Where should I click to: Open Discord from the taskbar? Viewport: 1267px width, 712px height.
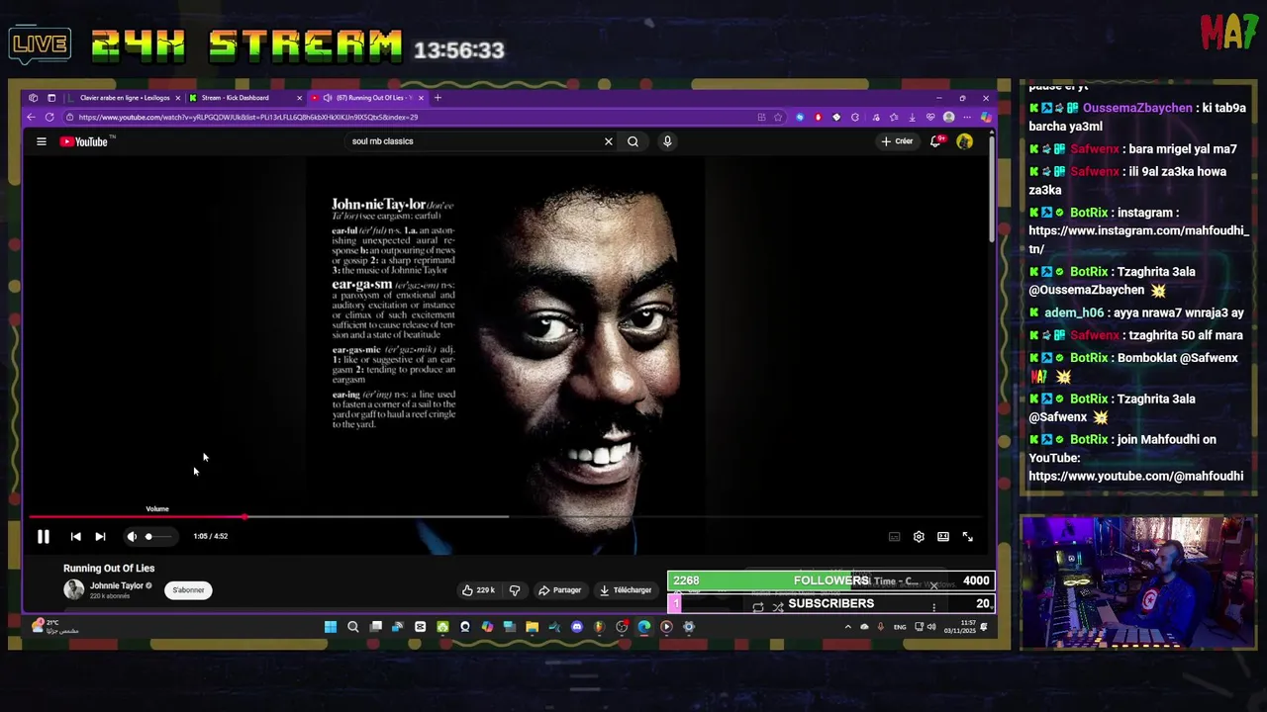pos(577,626)
